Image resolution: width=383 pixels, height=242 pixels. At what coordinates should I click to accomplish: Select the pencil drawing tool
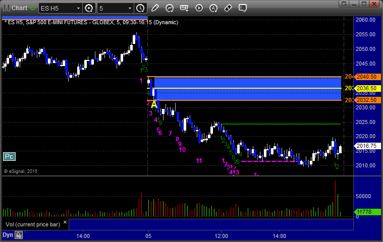155,8
